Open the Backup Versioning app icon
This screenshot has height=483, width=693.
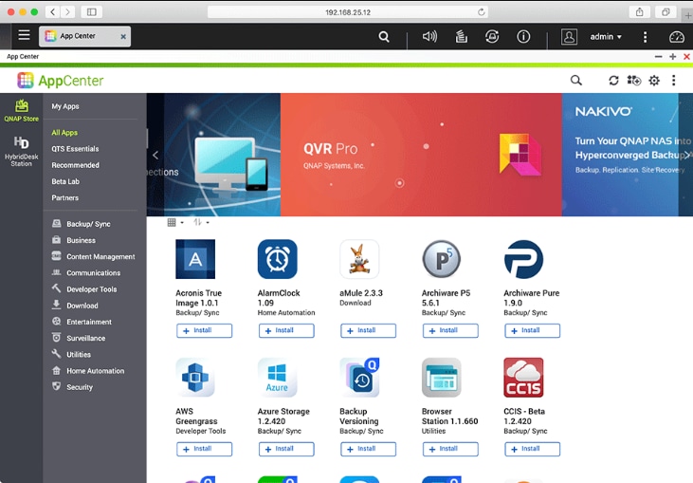(x=359, y=378)
